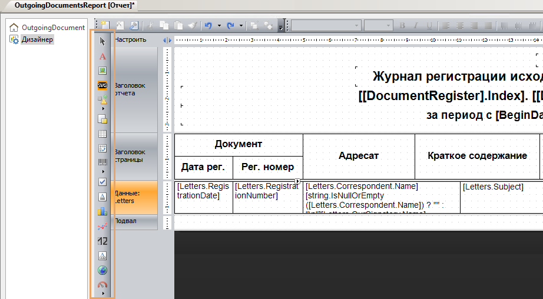Pick the picture object tool

pyautogui.click(x=102, y=71)
